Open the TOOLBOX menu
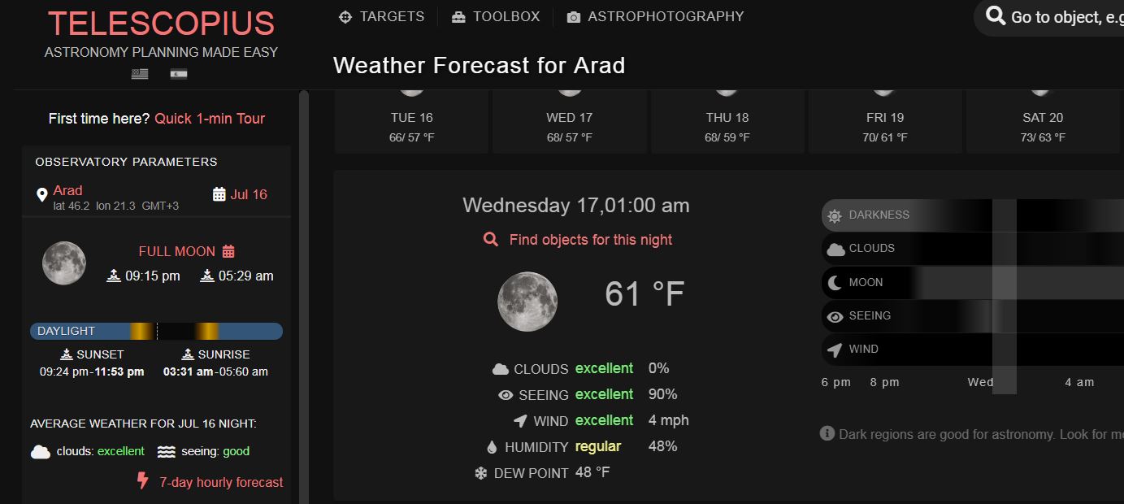Screen dimensions: 1124x504 point(495,16)
